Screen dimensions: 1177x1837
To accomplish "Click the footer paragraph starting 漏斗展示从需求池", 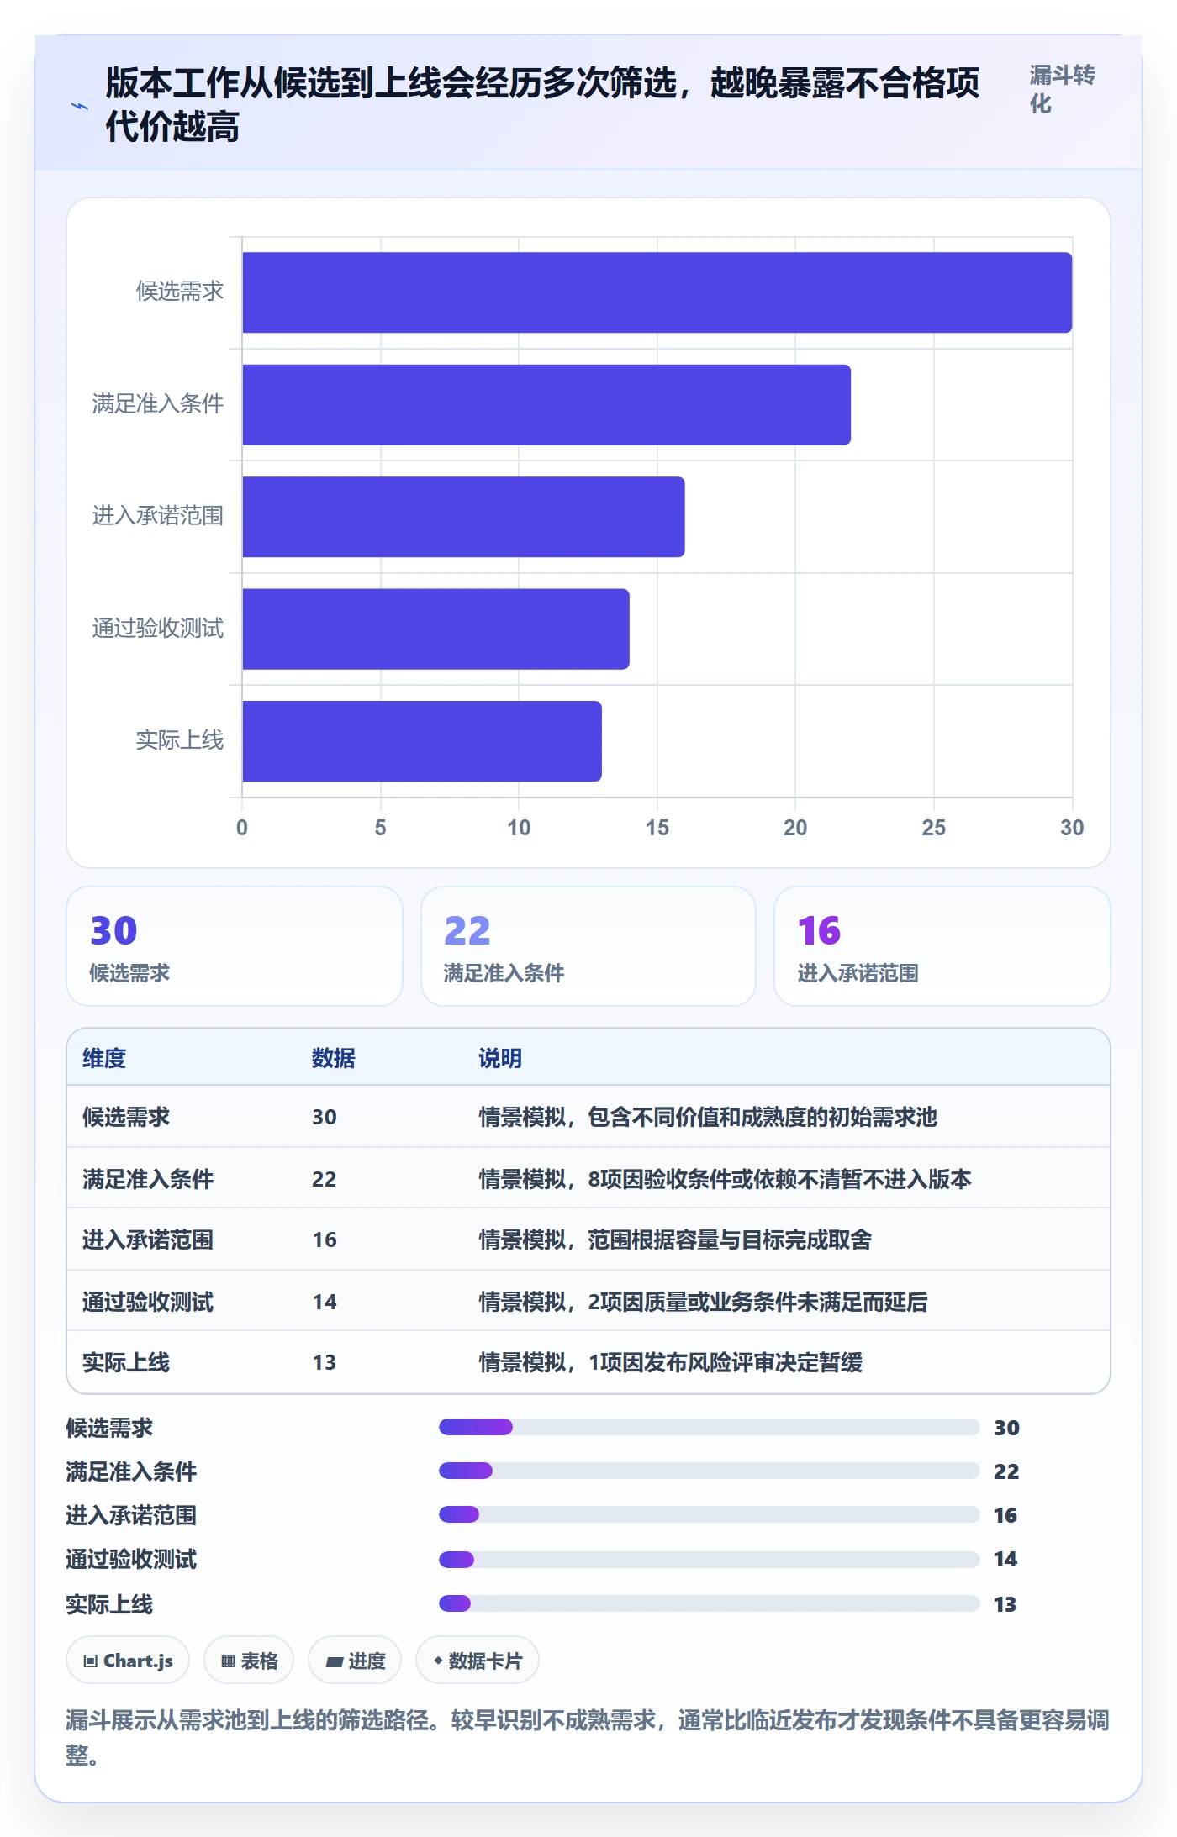I will tap(588, 1738).
